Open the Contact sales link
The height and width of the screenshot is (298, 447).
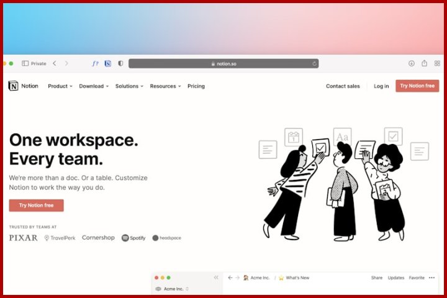pyautogui.click(x=343, y=86)
